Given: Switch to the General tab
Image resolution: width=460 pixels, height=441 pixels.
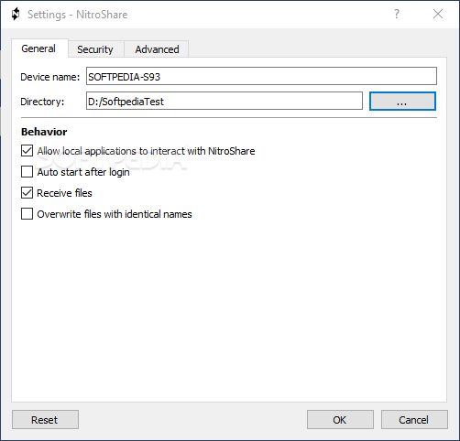Looking at the screenshot, I should point(39,48).
